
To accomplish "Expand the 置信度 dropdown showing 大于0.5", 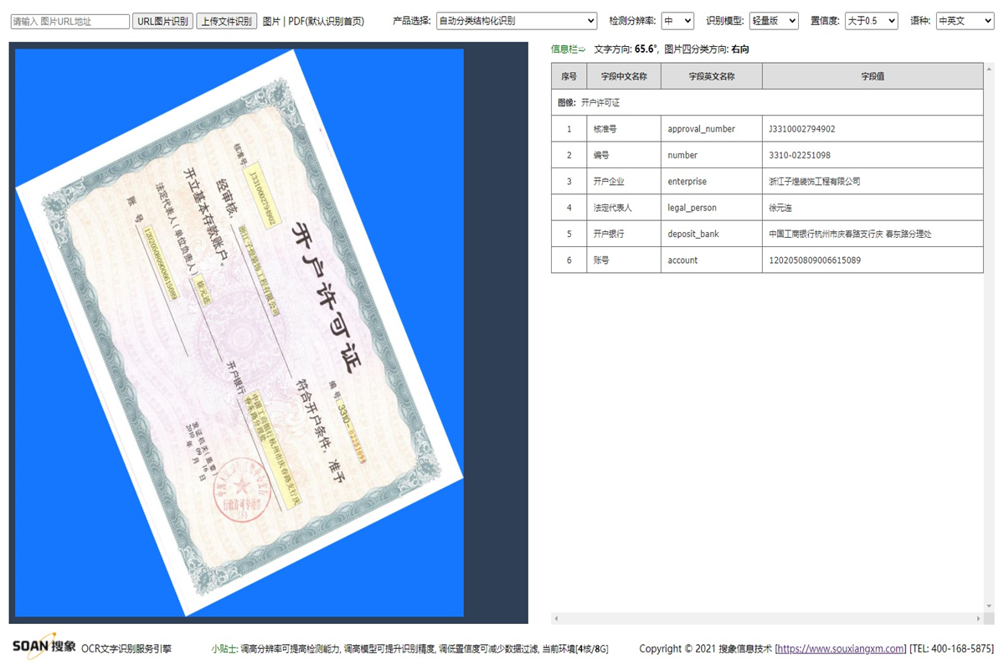I will [x=871, y=21].
